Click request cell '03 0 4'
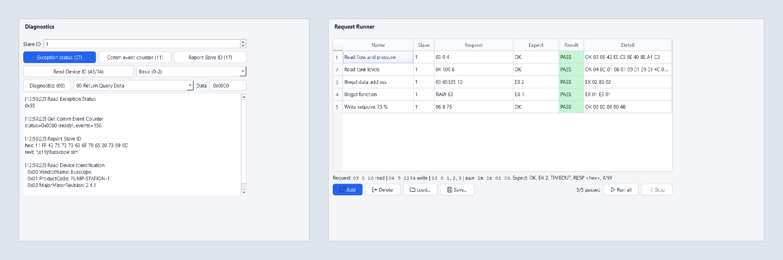This screenshot has height=260, width=783. point(474,57)
